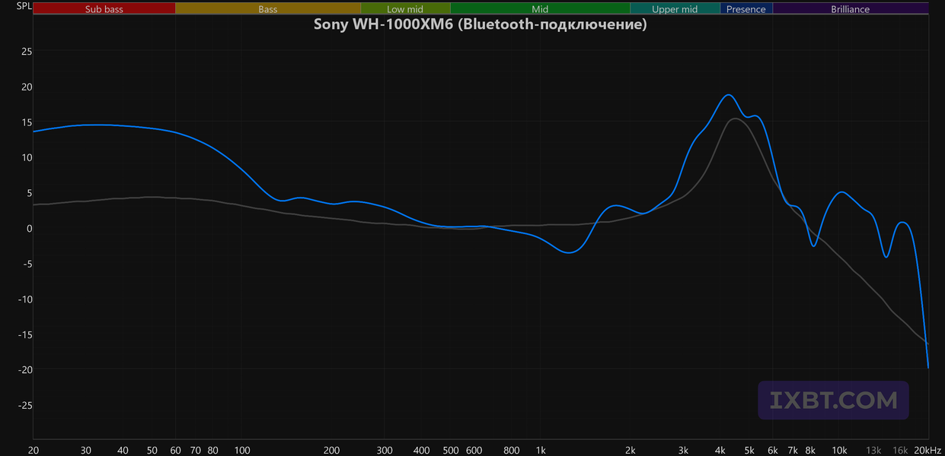Click the 100 Hz frequency label
This screenshot has width=945, height=456.
point(242,450)
